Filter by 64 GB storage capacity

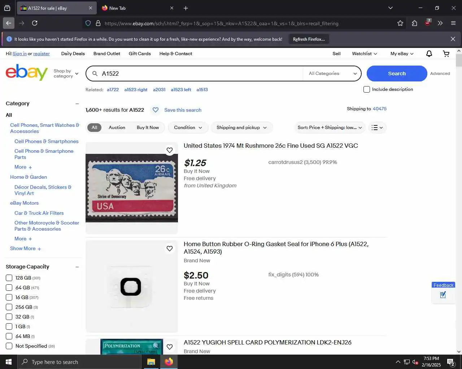tap(9, 288)
